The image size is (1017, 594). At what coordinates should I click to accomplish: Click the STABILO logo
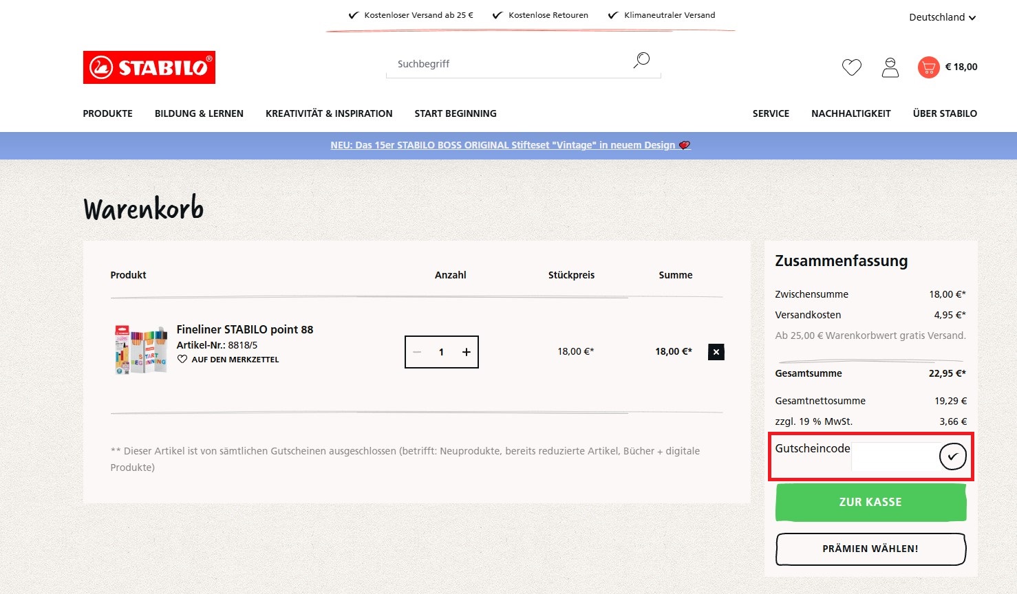(x=149, y=67)
